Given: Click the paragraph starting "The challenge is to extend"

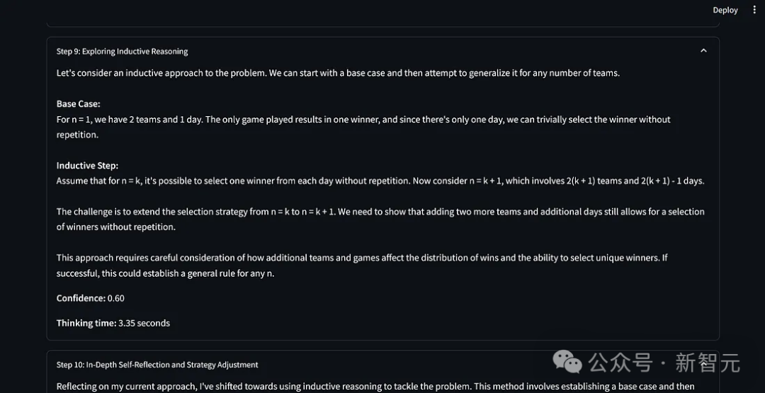Looking at the screenshot, I should click(380, 212).
